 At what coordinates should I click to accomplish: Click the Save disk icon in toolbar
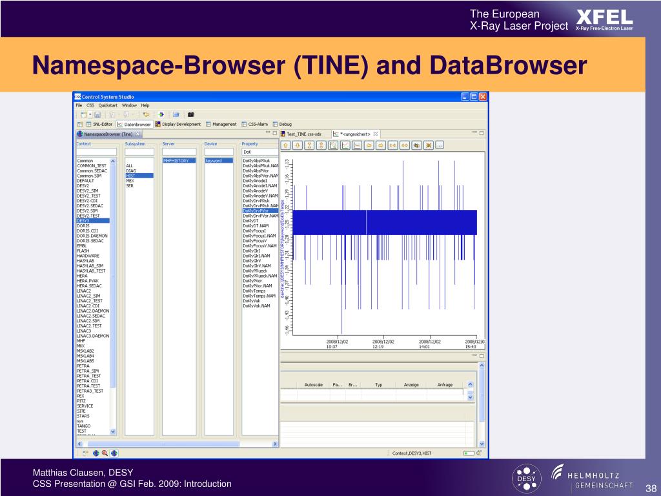click(97, 114)
